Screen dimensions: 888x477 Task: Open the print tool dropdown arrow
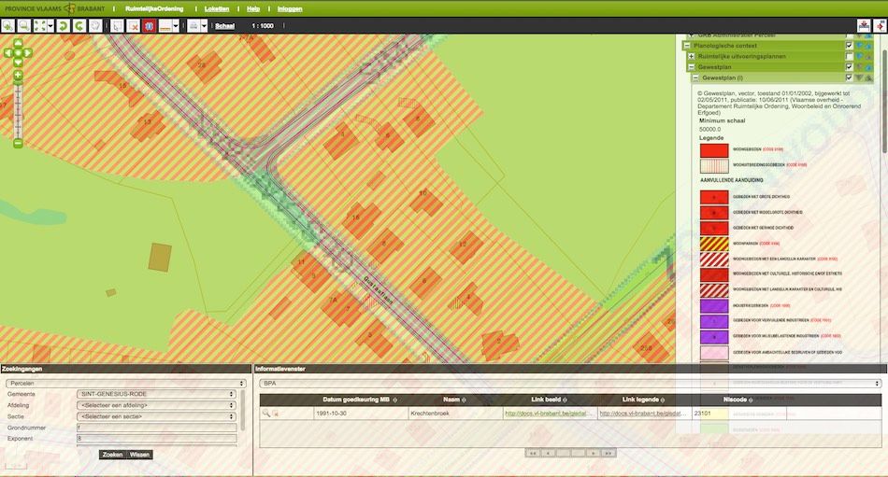click(x=205, y=26)
